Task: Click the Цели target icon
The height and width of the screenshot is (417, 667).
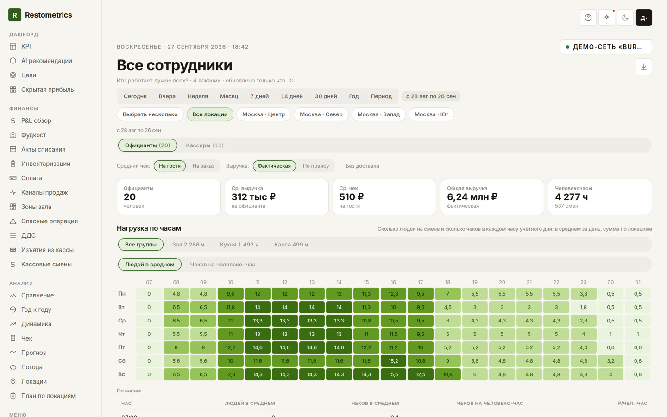Action: 13,75
